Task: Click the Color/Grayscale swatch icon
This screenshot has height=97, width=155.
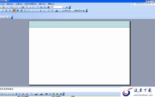Action: 48,7
